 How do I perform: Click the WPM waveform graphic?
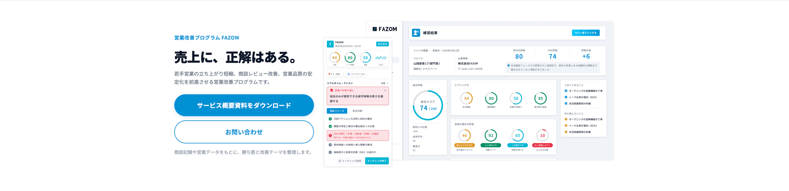click(x=381, y=58)
